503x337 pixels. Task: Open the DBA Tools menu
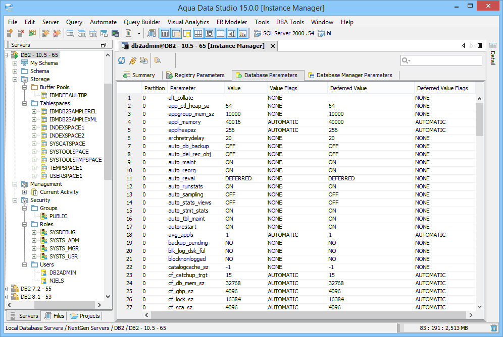290,22
